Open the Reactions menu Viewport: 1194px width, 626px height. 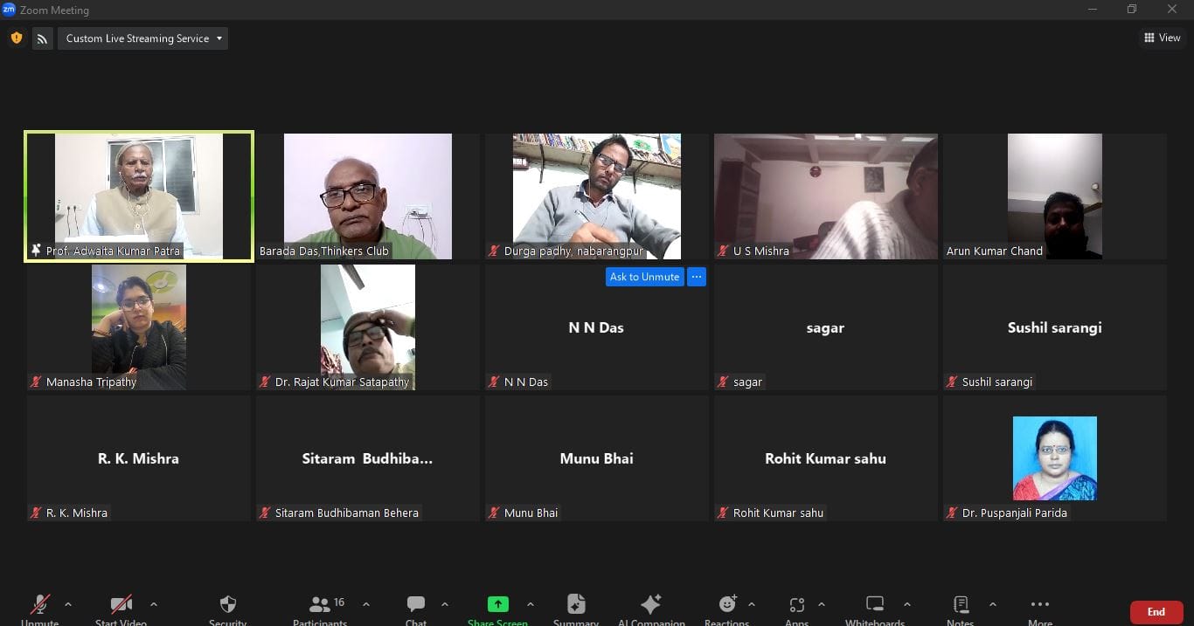(x=726, y=605)
